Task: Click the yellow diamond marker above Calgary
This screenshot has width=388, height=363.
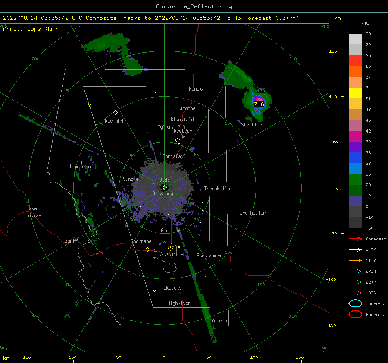Action: pos(170,249)
